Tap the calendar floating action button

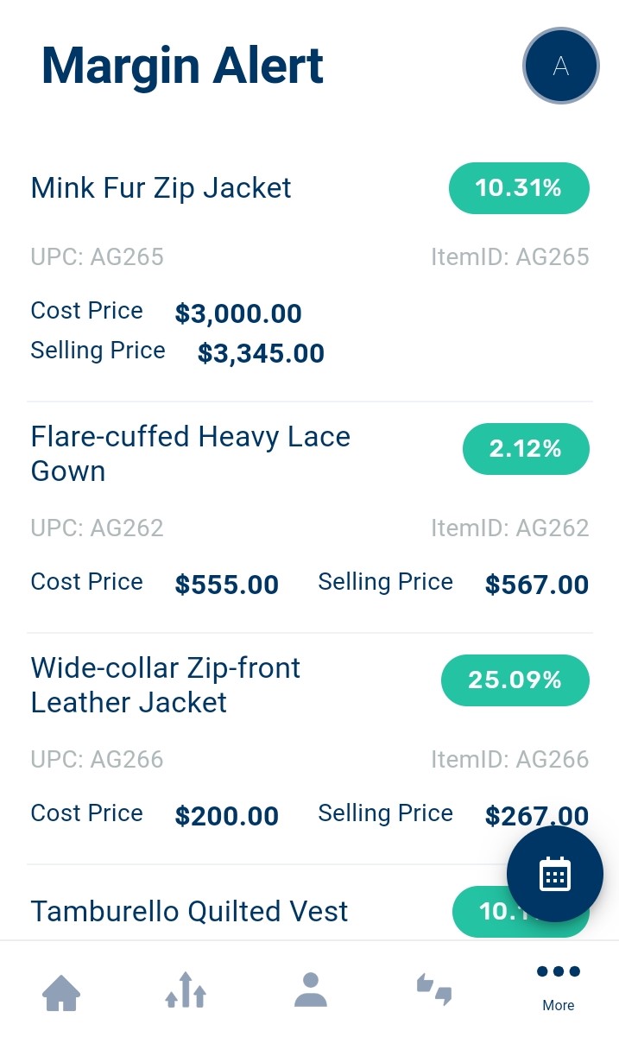(x=554, y=874)
